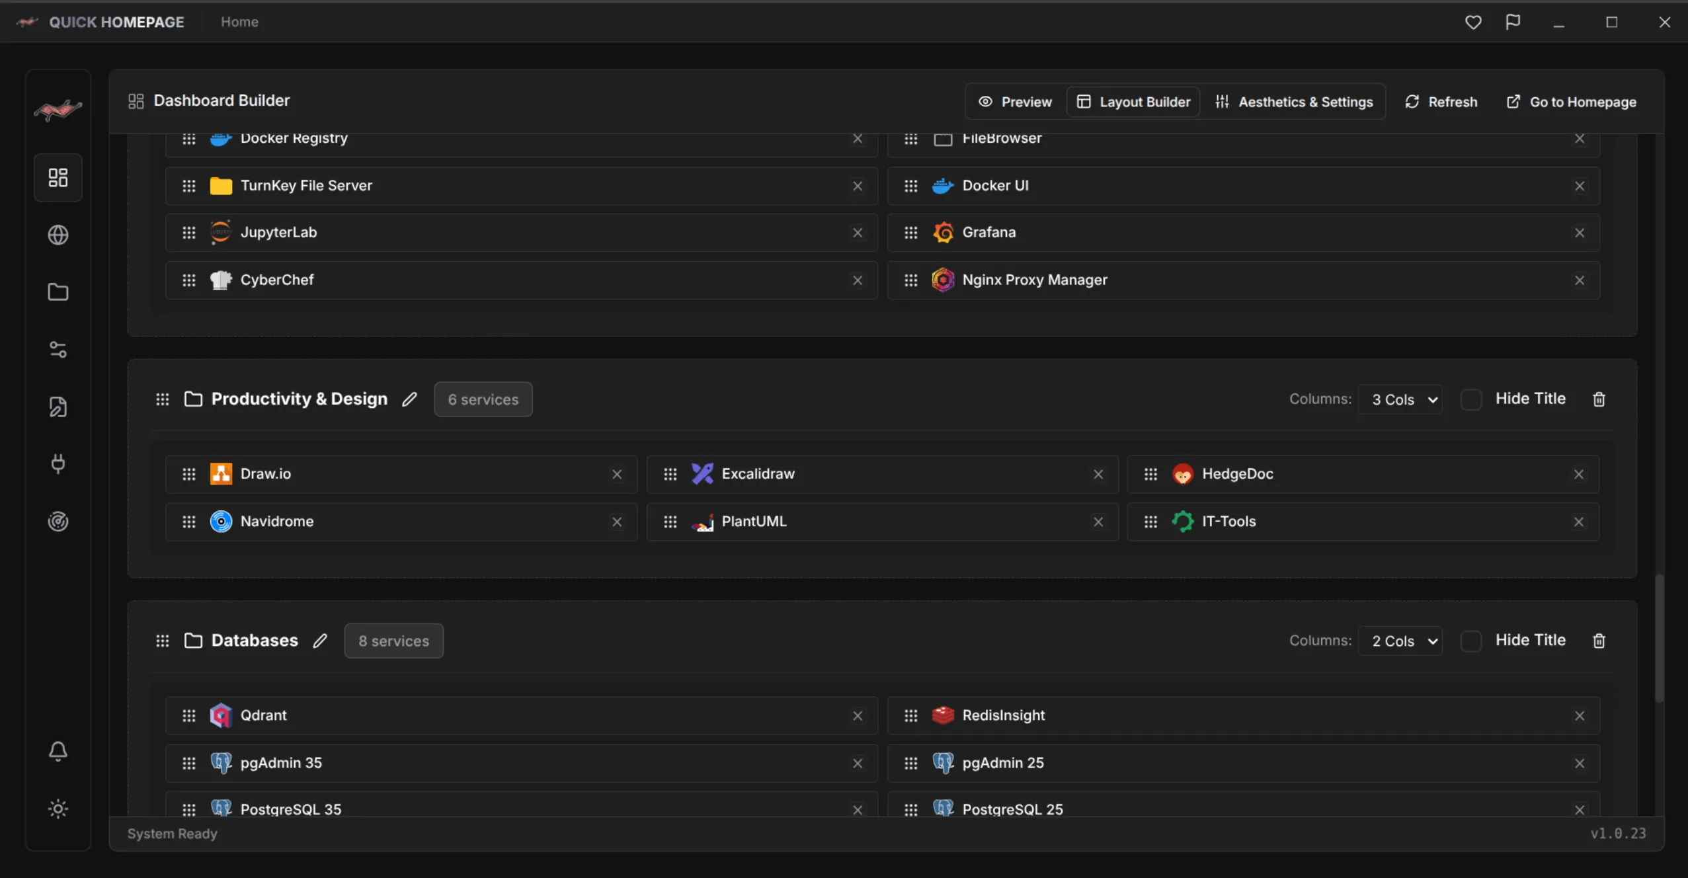Click the heart icon in title bar

coord(1473,22)
